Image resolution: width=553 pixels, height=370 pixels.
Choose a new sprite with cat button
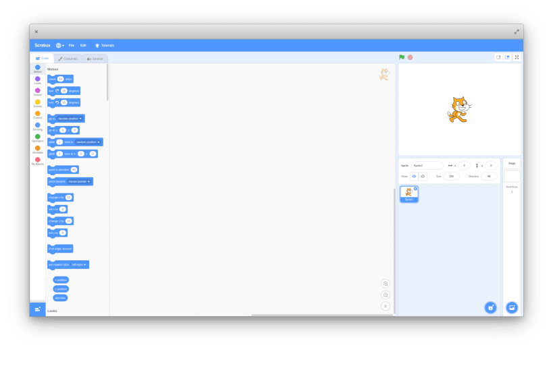[x=491, y=308]
